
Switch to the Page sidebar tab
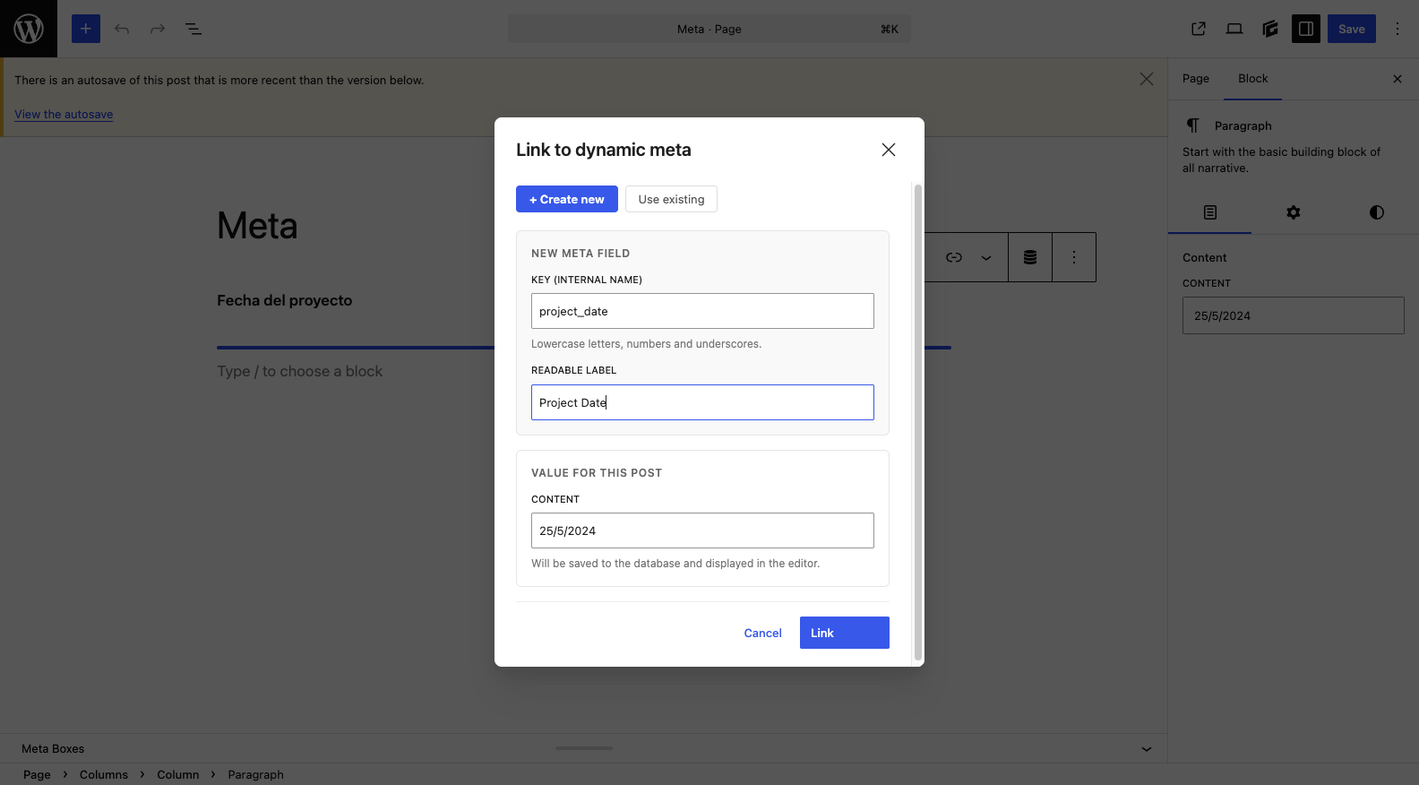coord(1196,79)
